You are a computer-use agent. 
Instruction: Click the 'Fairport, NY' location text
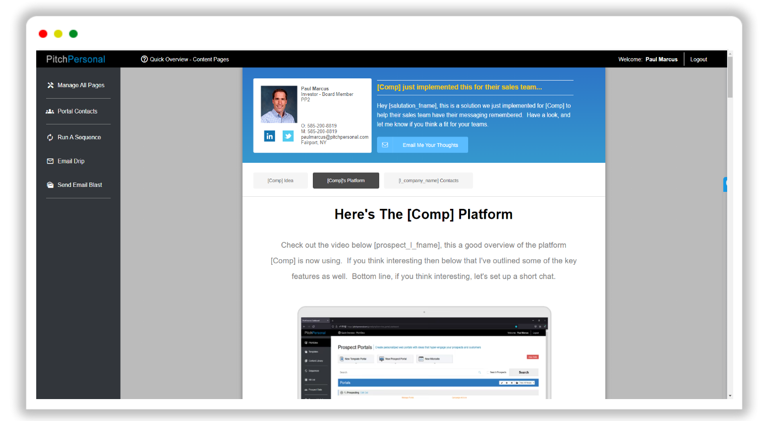point(314,143)
